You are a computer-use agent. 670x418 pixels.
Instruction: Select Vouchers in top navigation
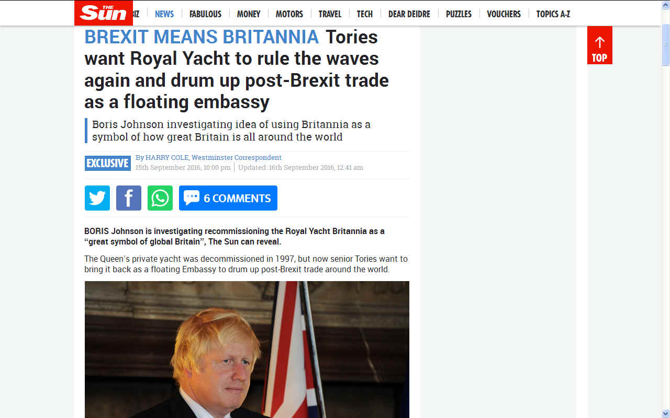tap(504, 14)
